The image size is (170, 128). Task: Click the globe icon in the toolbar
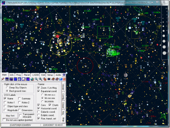[x=32, y=79]
